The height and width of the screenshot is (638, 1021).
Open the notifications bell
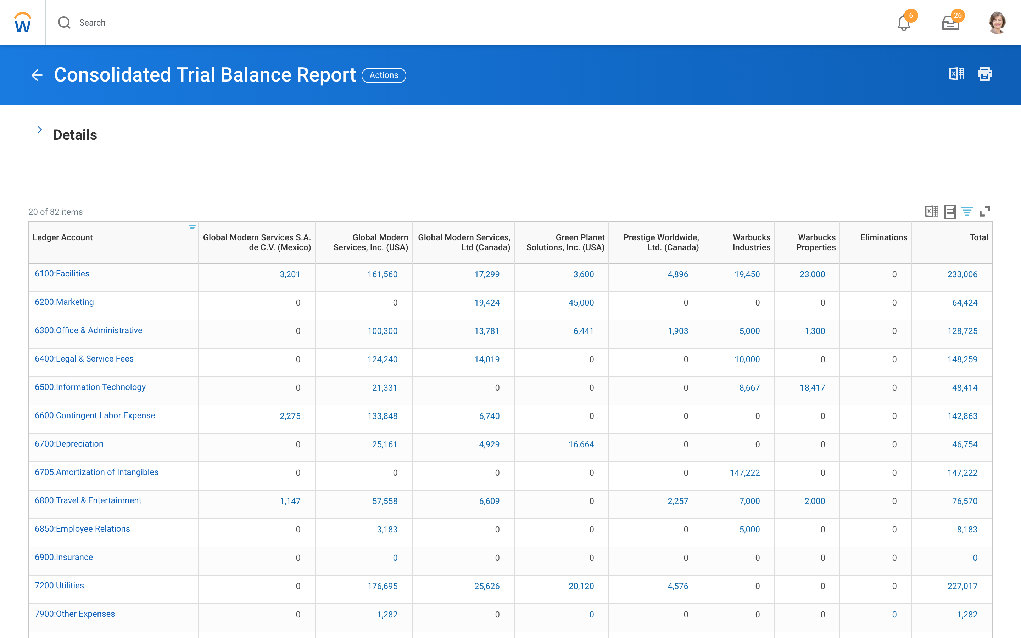pos(904,23)
